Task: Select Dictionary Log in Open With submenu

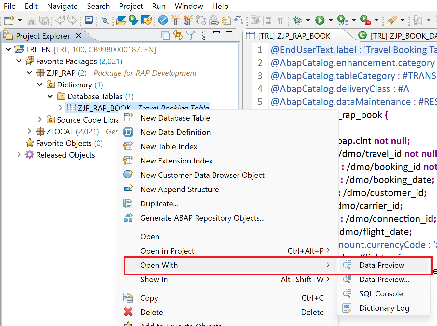Action: coord(384,308)
